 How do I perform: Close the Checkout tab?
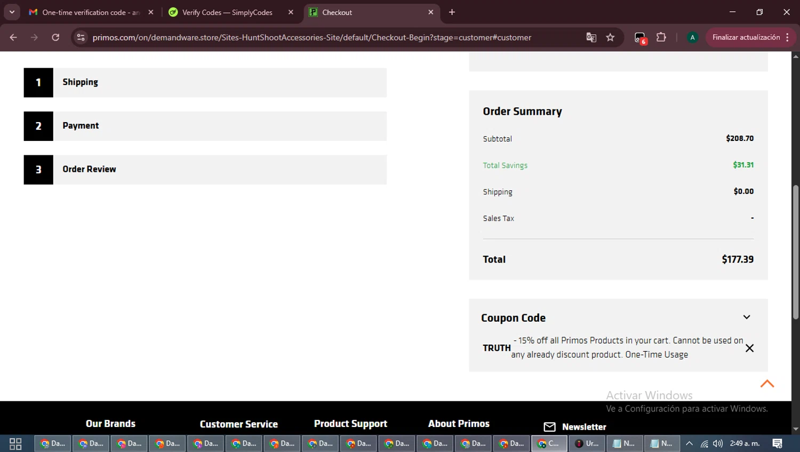[x=431, y=12]
